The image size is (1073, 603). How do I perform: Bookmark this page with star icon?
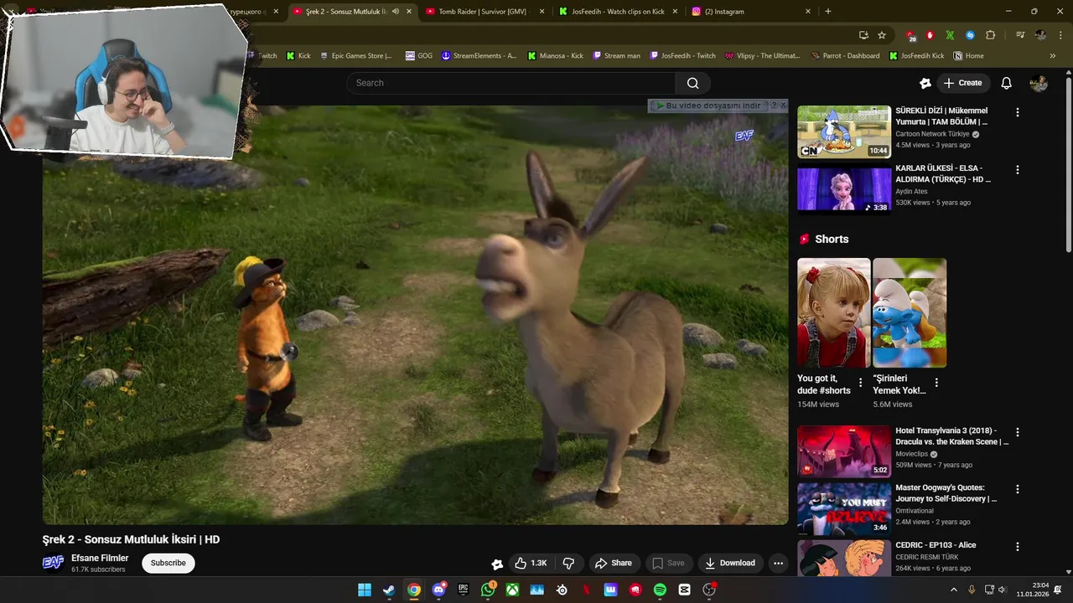point(882,35)
